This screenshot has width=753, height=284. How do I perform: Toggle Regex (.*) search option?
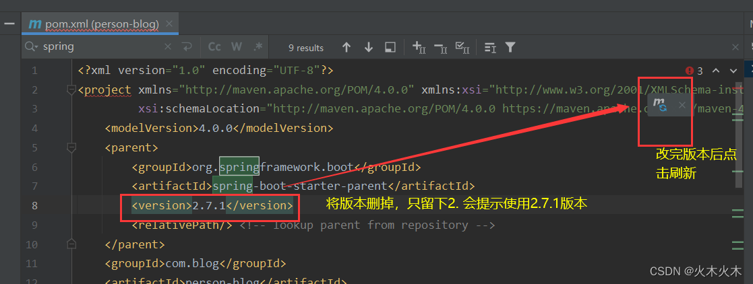click(258, 47)
